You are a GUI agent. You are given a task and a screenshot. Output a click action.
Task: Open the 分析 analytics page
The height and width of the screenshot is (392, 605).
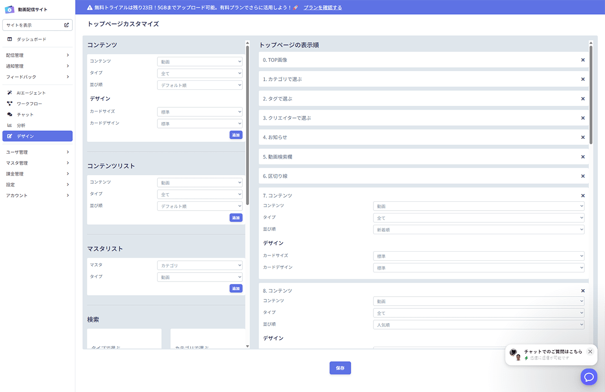[21, 126]
